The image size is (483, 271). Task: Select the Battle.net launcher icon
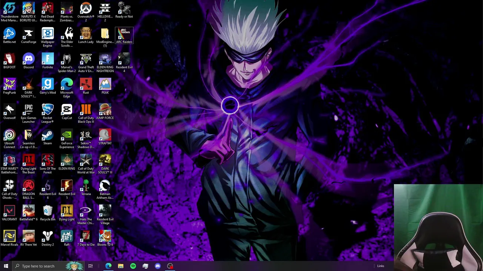coord(9,36)
